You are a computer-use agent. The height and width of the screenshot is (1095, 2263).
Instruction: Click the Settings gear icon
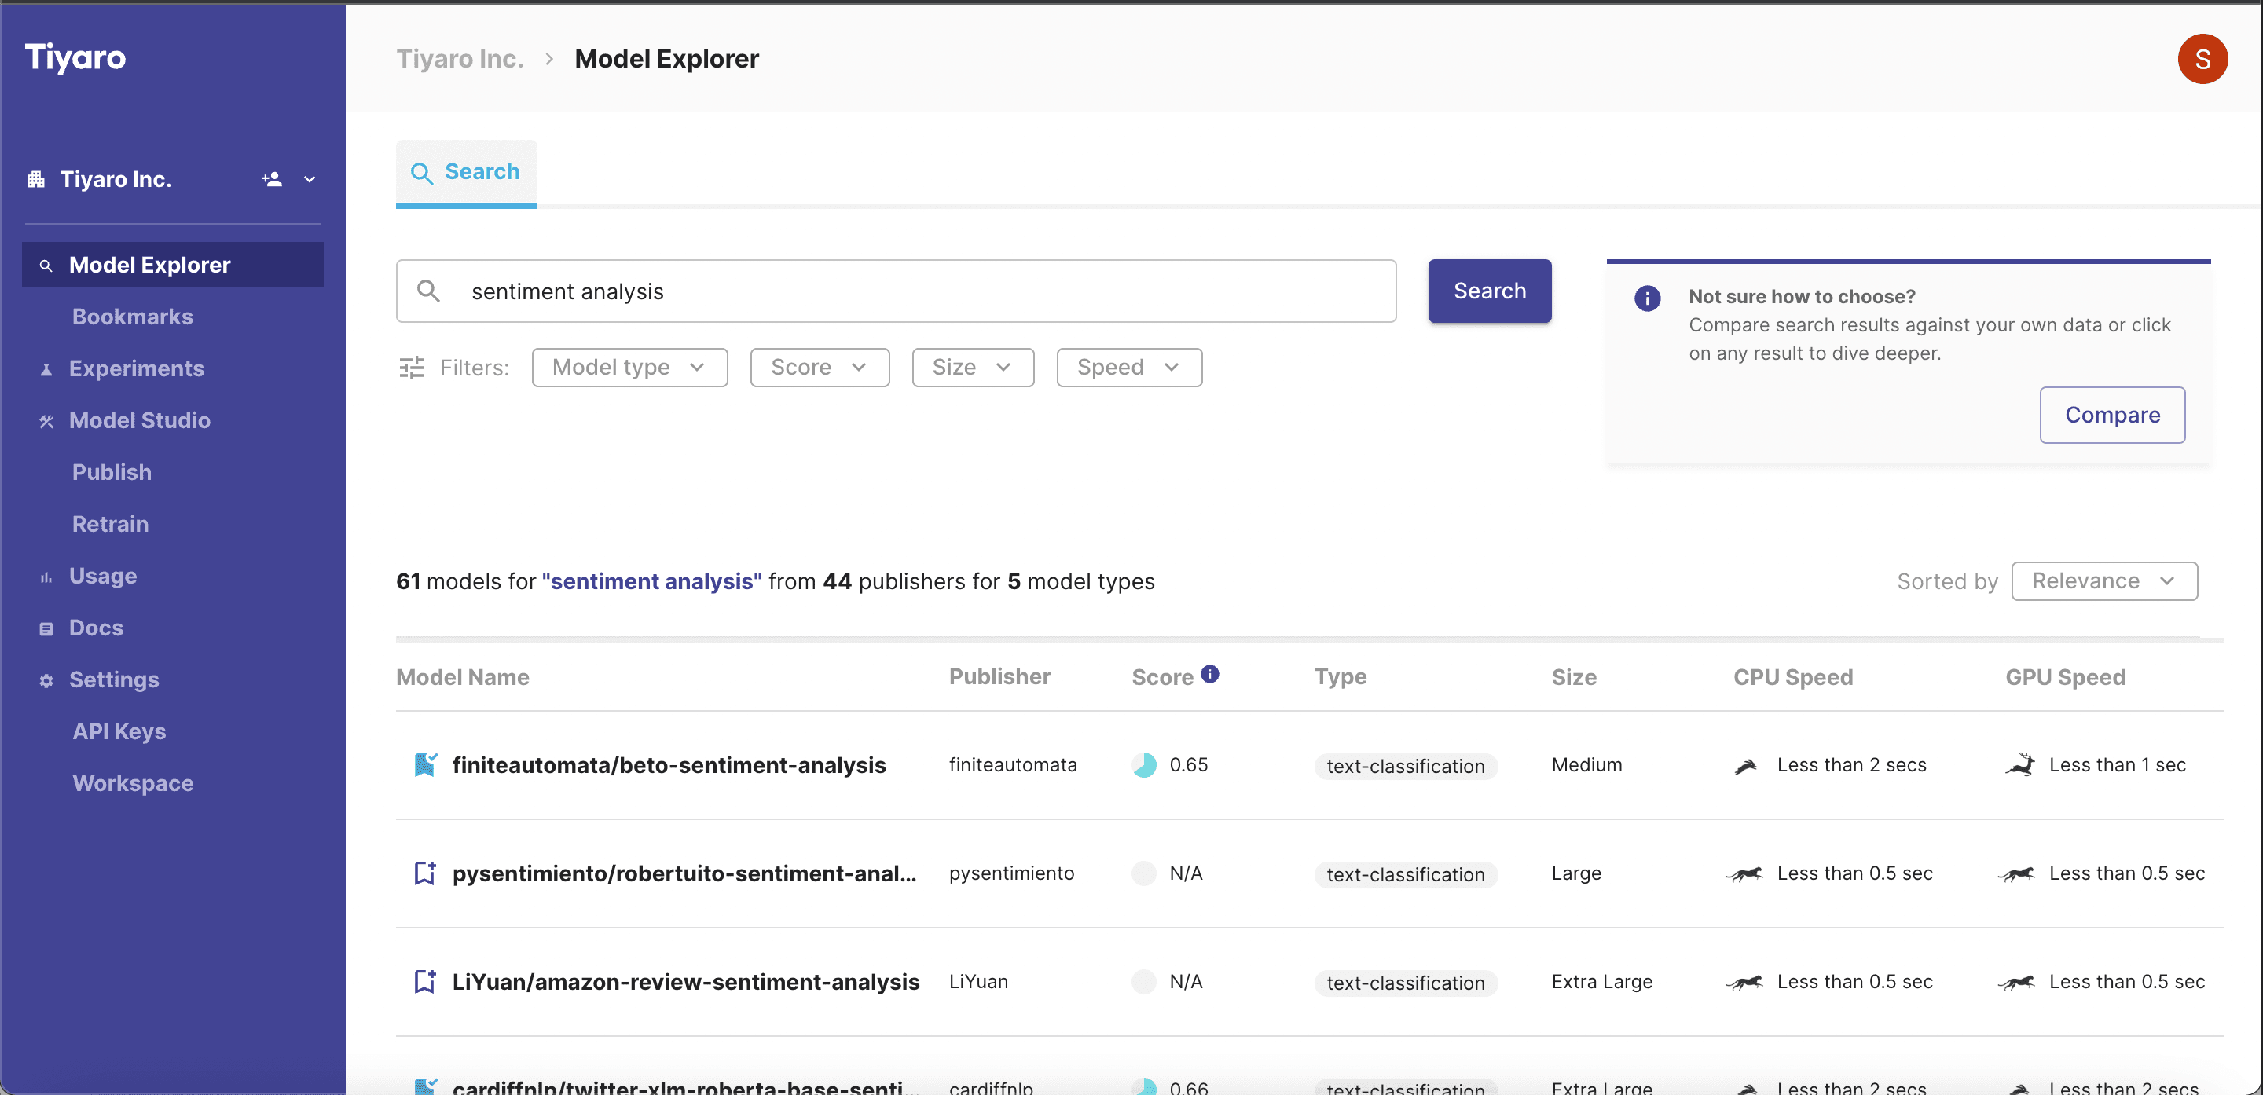pos(46,680)
